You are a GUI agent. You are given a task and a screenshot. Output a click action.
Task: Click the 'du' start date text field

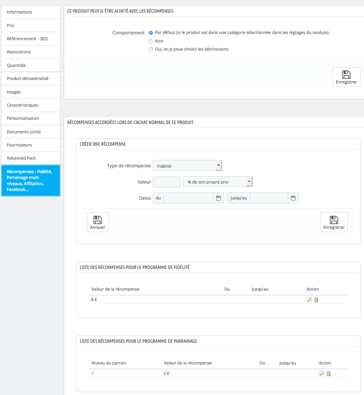188,198
